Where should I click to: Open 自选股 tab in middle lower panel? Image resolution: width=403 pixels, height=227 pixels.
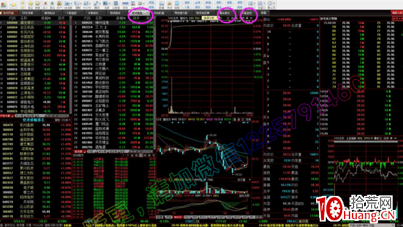point(80,152)
